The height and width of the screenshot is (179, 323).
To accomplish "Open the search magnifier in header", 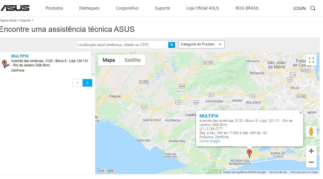I will 313,8.
